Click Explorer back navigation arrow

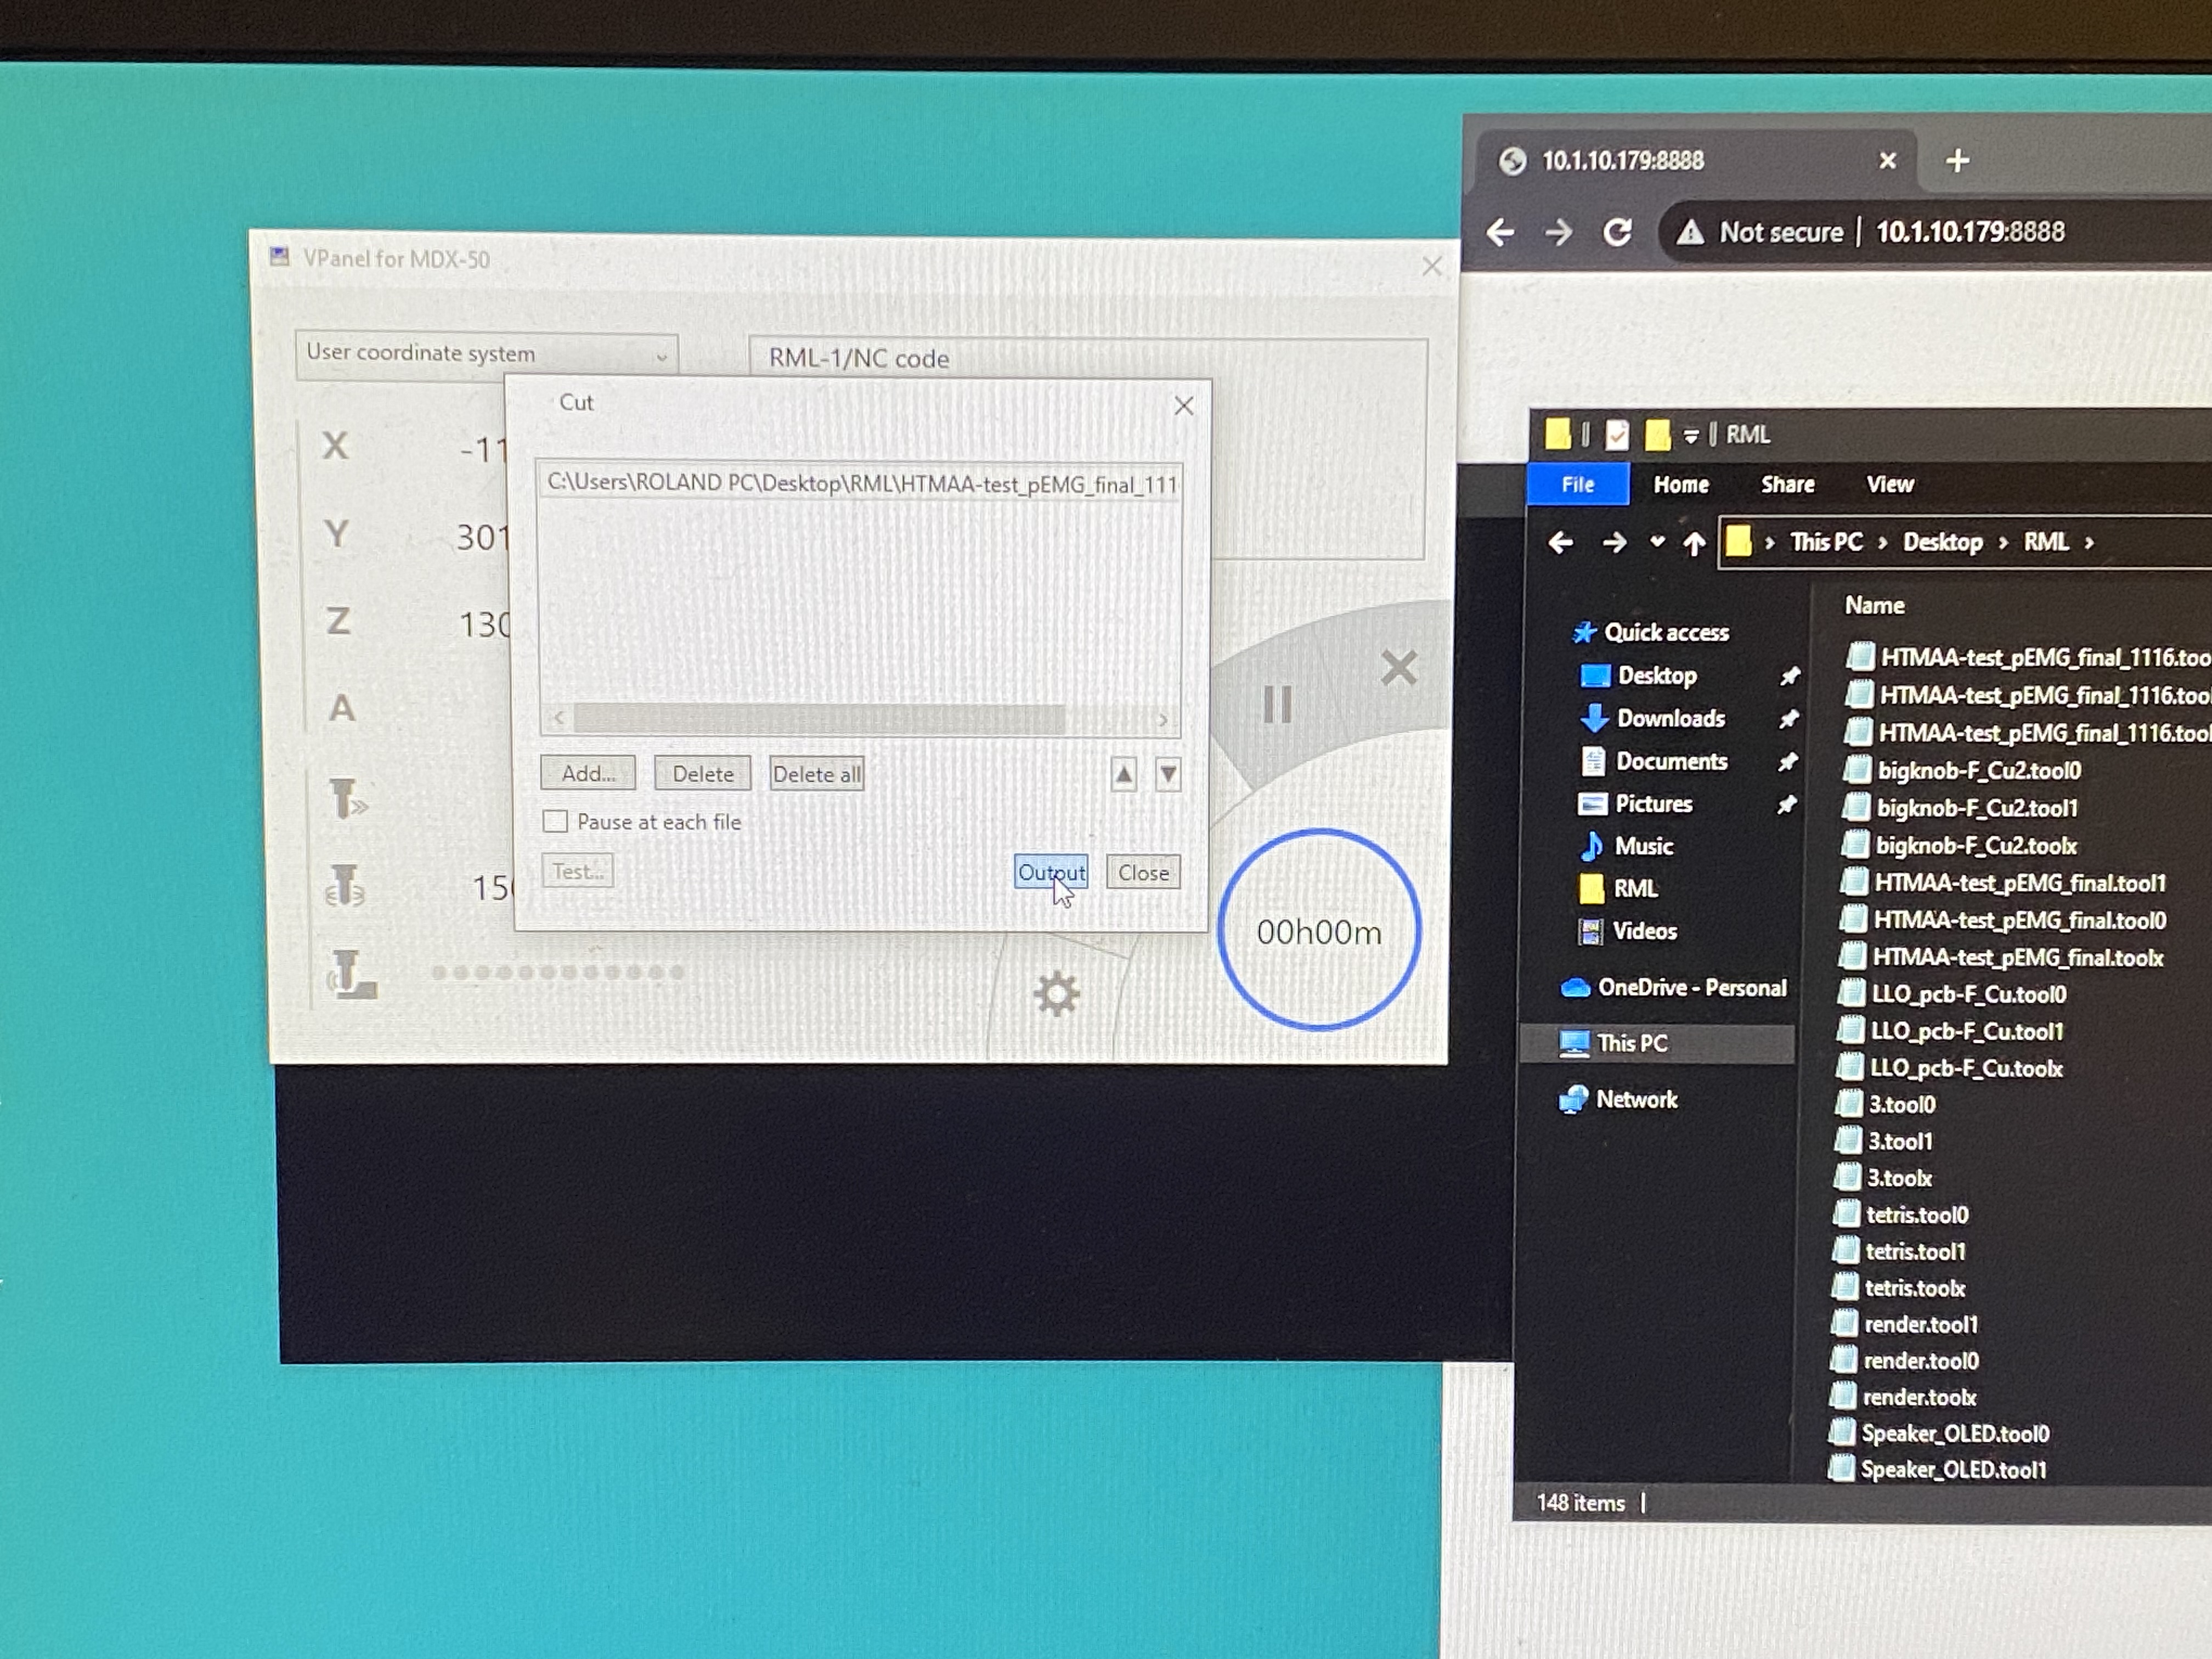1560,543
